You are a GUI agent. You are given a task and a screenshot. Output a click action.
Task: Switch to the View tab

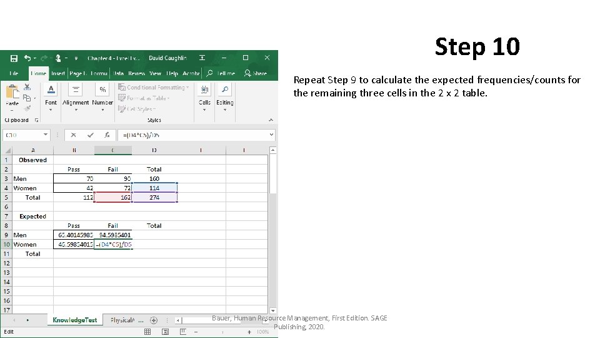coord(155,73)
